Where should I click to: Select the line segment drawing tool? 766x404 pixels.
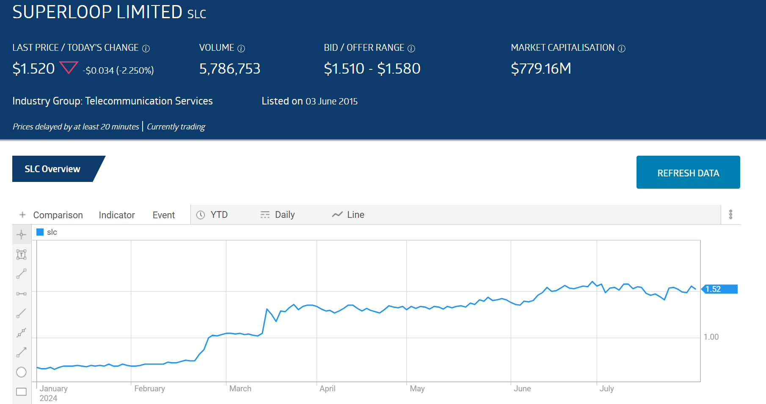21,274
